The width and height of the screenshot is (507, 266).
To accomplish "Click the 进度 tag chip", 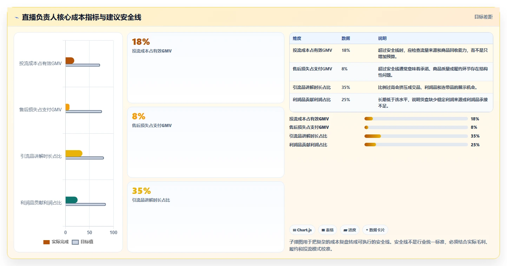I will click(350, 230).
